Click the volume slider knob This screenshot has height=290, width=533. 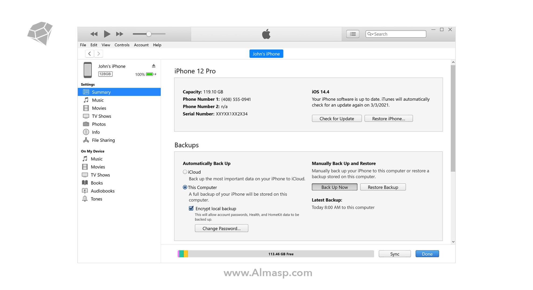tap(149, 34)
